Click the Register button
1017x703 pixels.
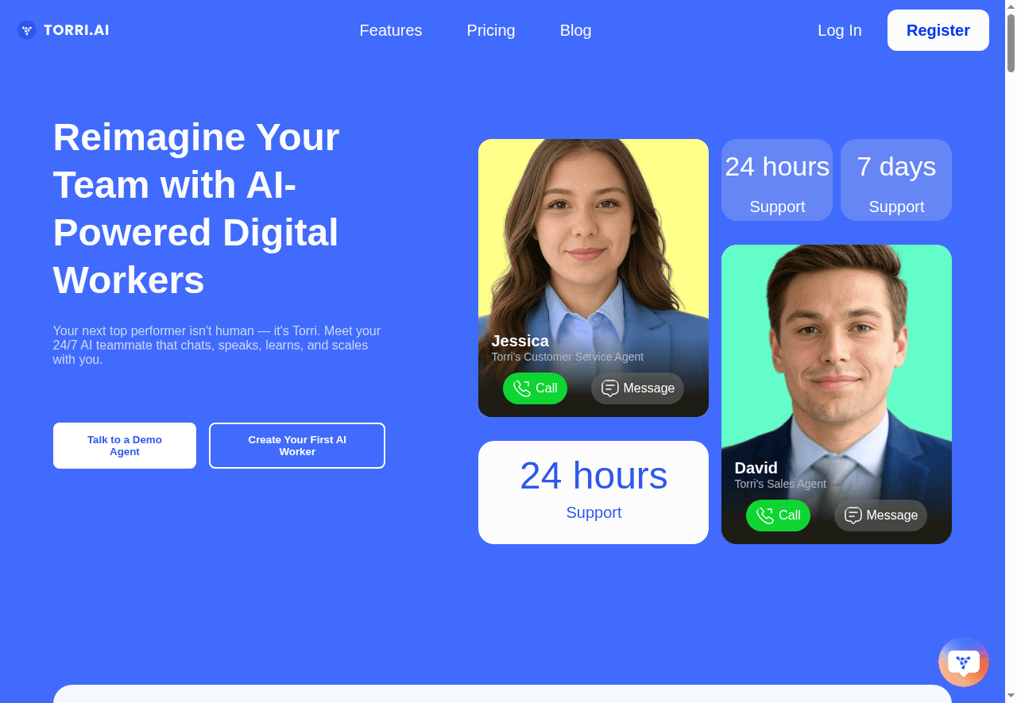click(x=938, y=30)
